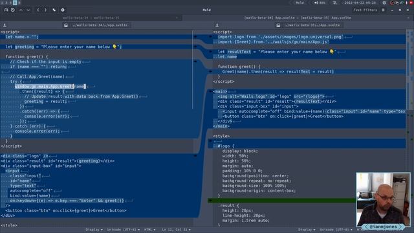Open new comparison in Meld toolbar
The image size is (414, 233).
[6, 10]
